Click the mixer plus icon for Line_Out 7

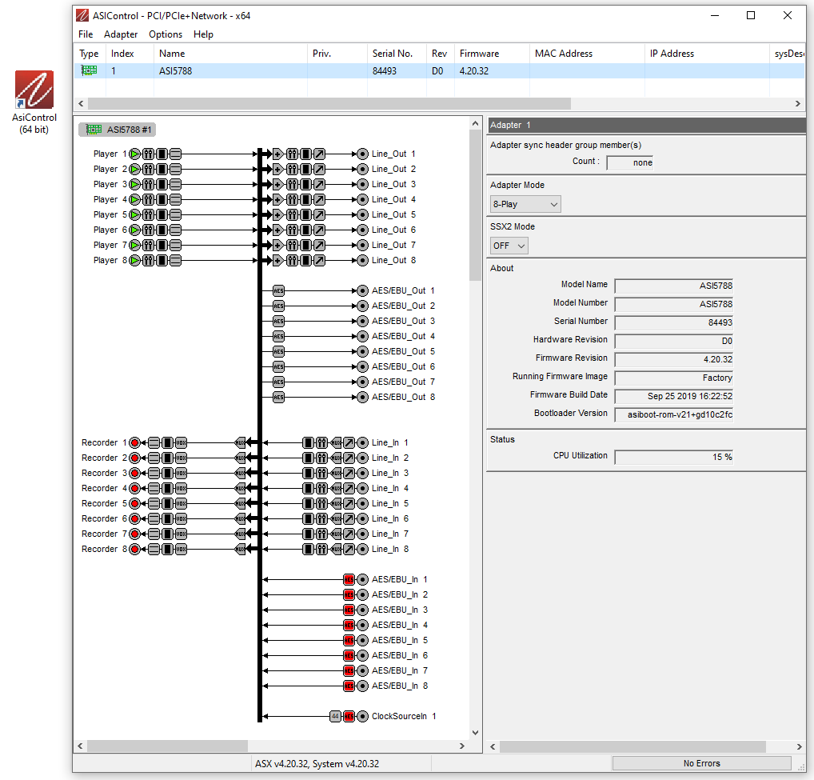click(278, 245)
